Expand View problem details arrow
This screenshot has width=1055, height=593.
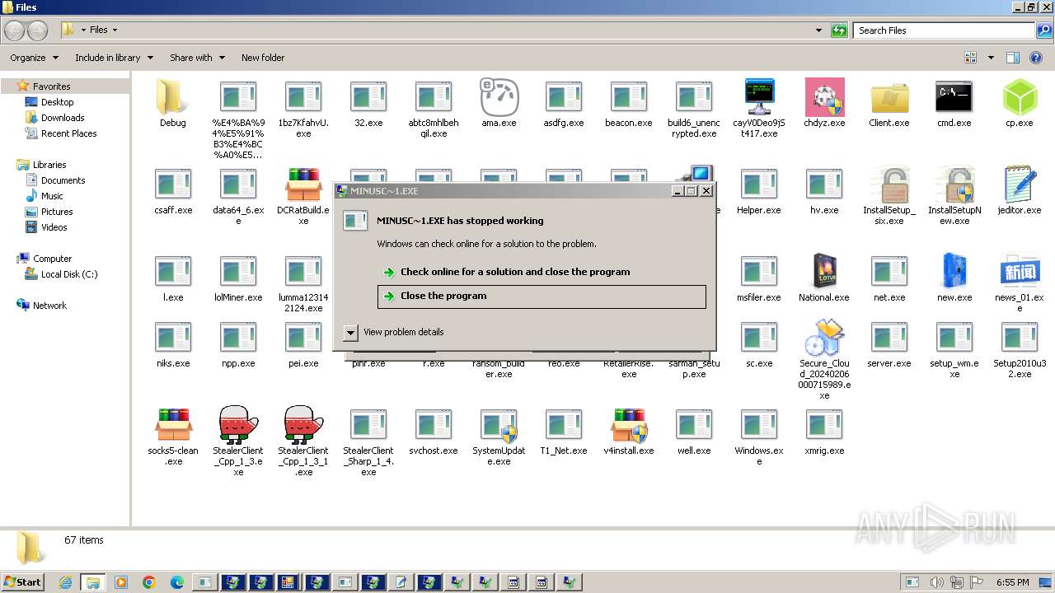point(351,332)
